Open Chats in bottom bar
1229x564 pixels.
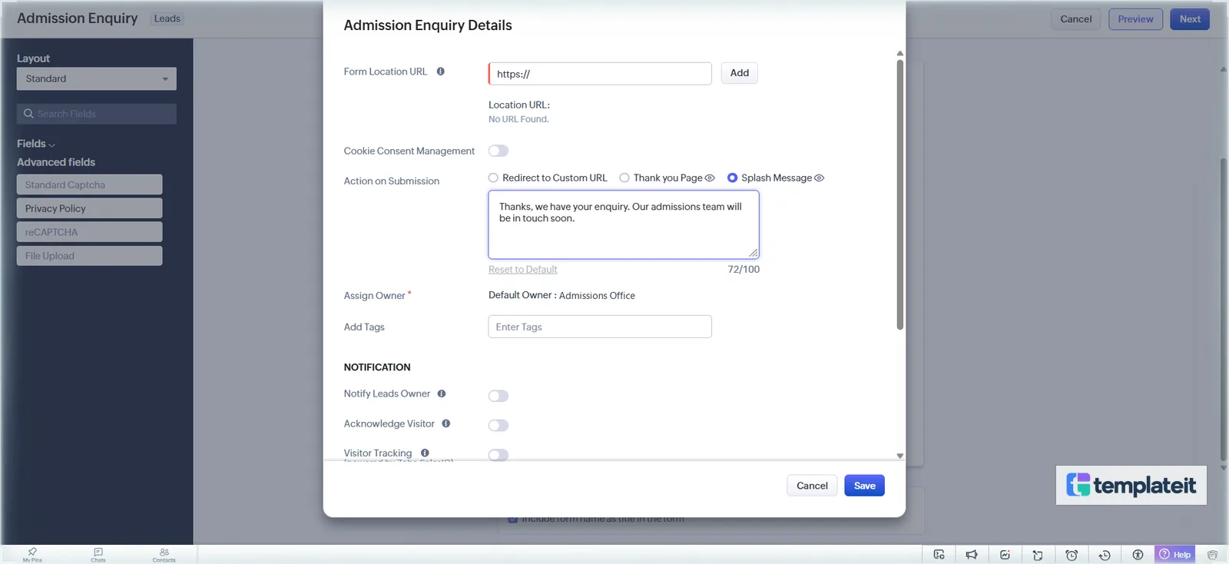98,555
